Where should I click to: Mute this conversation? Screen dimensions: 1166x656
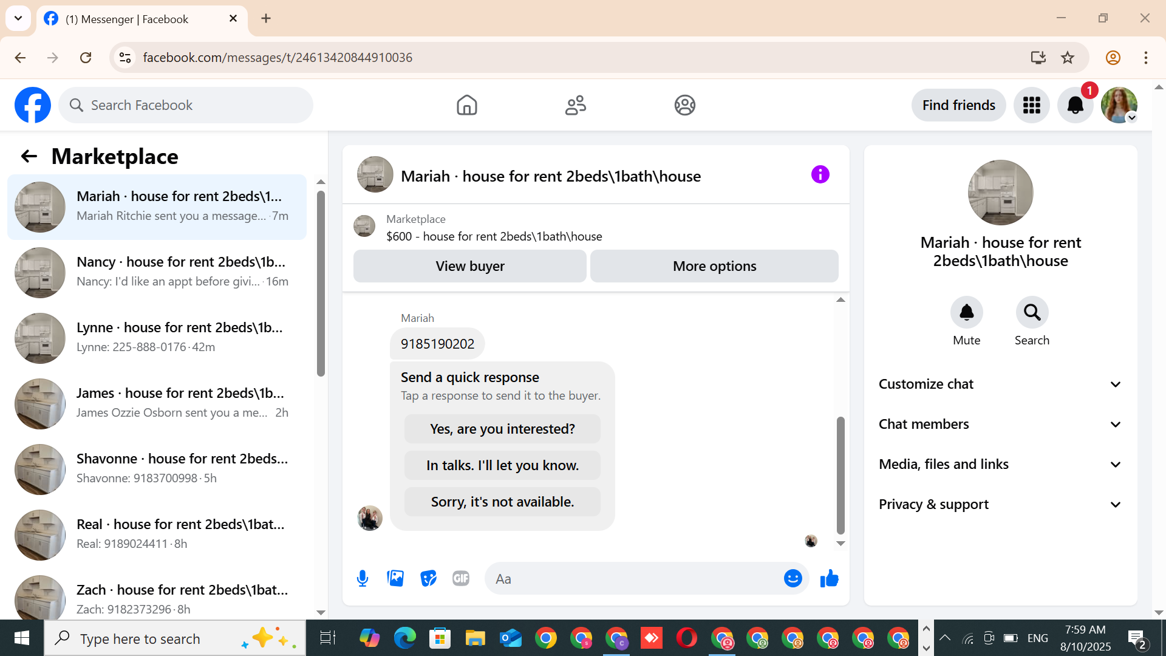coord(966,312)
